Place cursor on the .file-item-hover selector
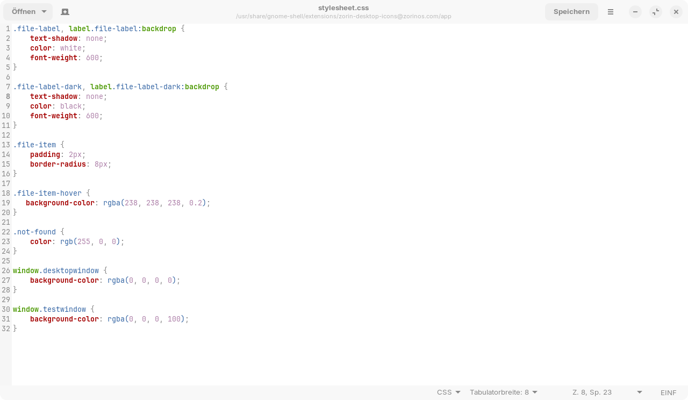The width and height of the screenshot is (688, 400). [x=48, y=194]
